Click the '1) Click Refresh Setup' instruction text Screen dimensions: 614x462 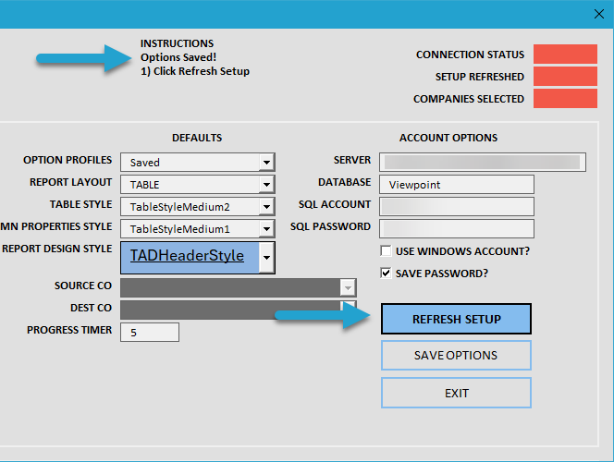195,71
